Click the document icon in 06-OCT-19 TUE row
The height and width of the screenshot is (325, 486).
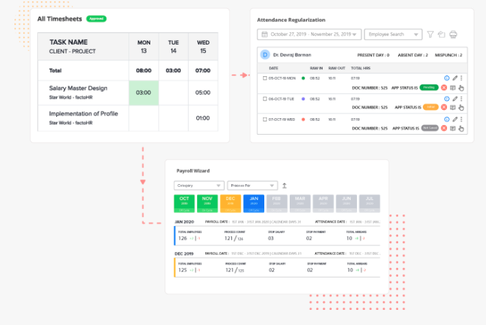coord(452,107)
